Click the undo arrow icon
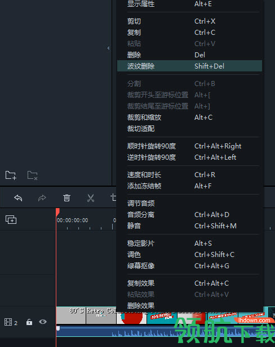 [18, 198]
